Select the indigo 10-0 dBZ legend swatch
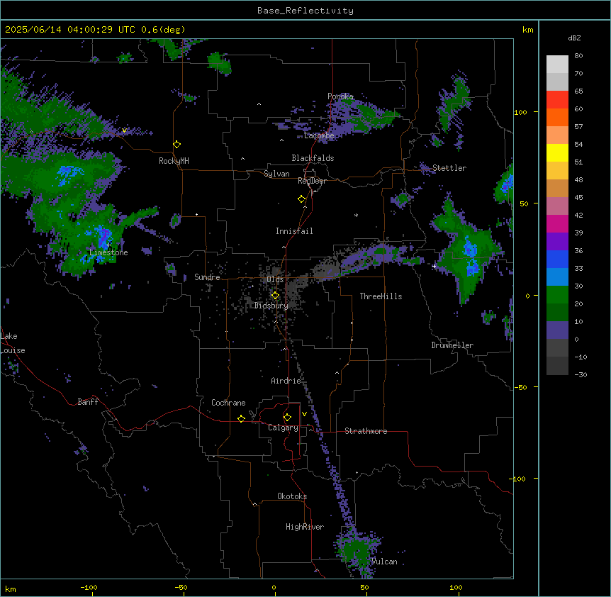The height and width of the screenshot is (597, 611). click(557, 330)
